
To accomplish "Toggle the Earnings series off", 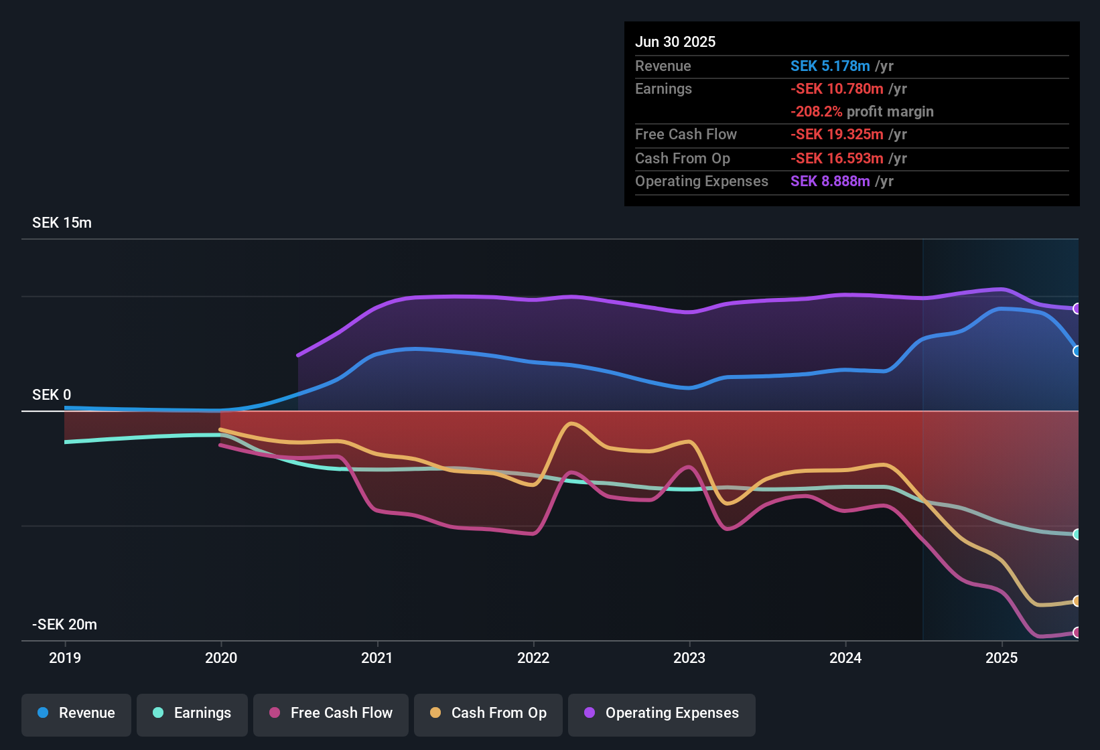I will click(192, 713).
